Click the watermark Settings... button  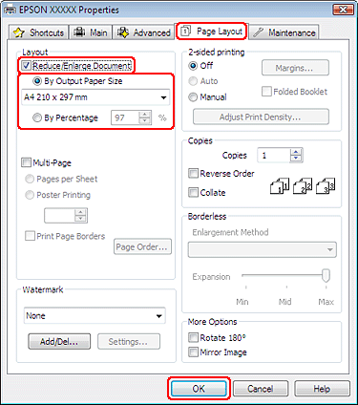[129, 342]
